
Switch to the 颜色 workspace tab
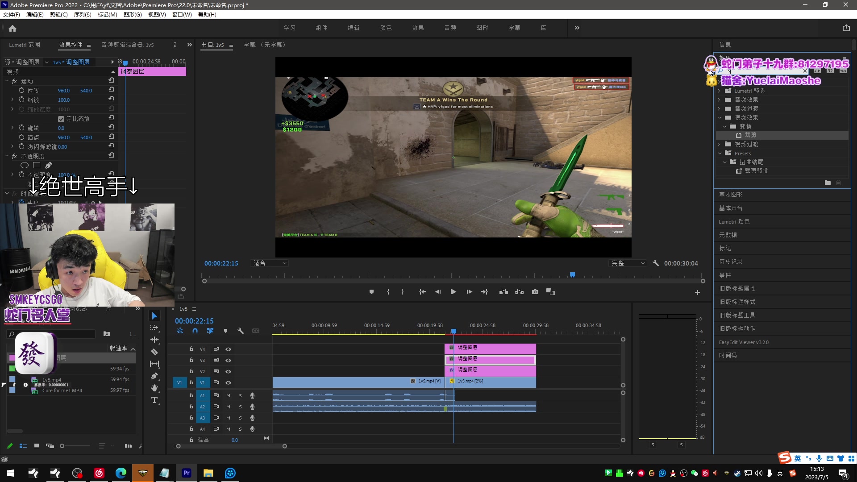tap(386, 28)
